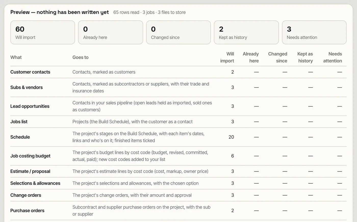
Task: Select the "0 Already here" summary card
Action: [x=110, y=32]
